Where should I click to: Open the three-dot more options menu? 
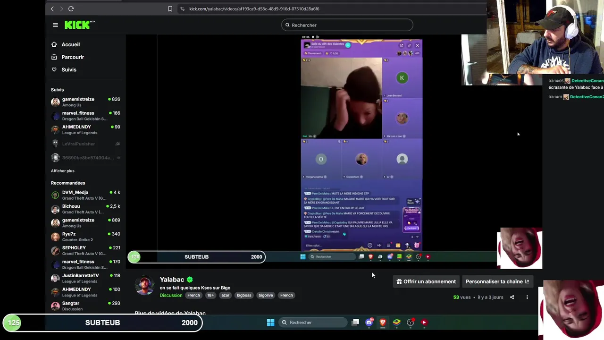527,297
